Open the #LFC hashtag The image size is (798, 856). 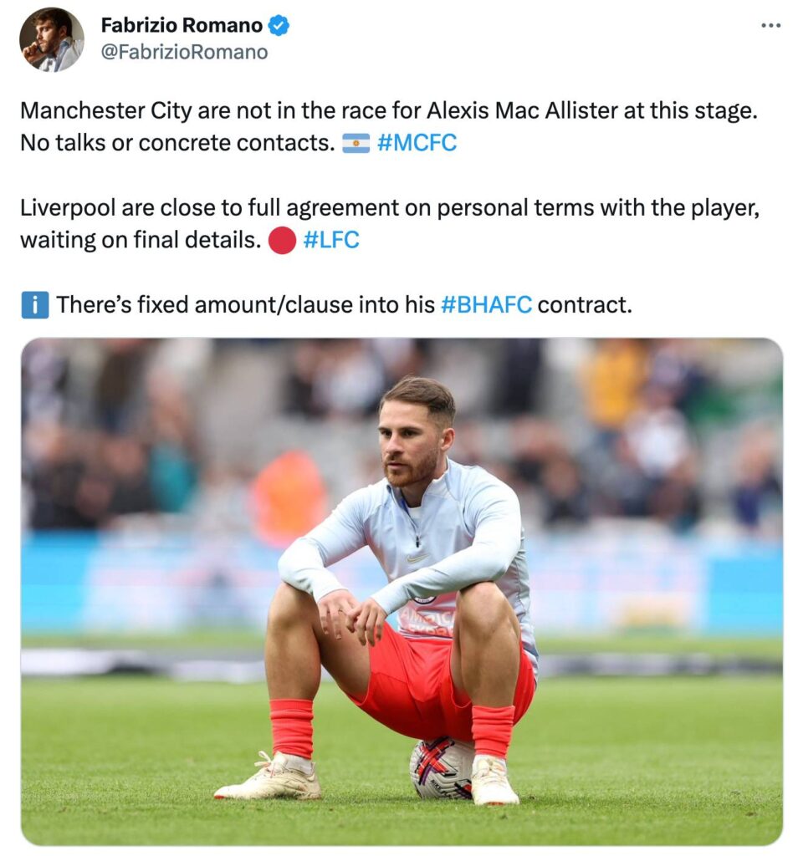330,241
